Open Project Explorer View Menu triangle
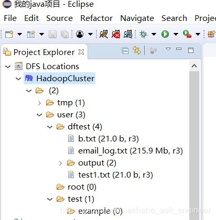 coord(168,49)
